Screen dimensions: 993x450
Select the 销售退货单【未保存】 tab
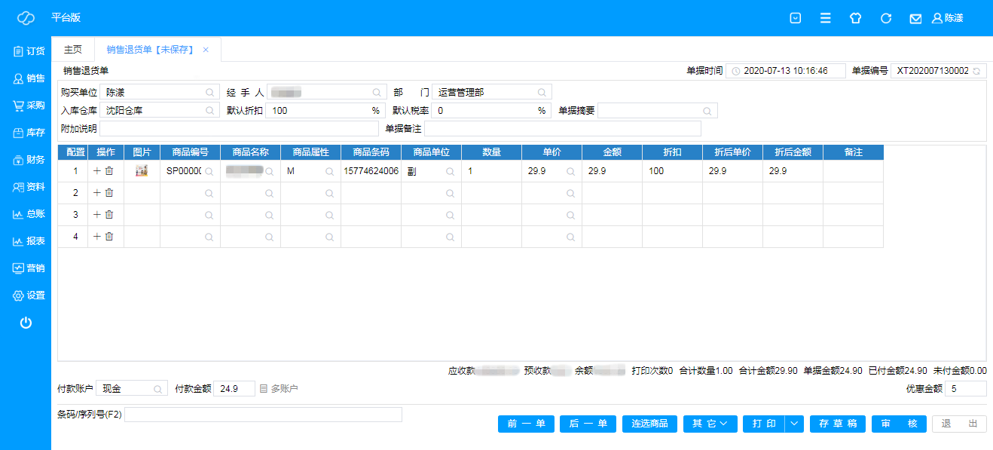[x=150, y=50]
